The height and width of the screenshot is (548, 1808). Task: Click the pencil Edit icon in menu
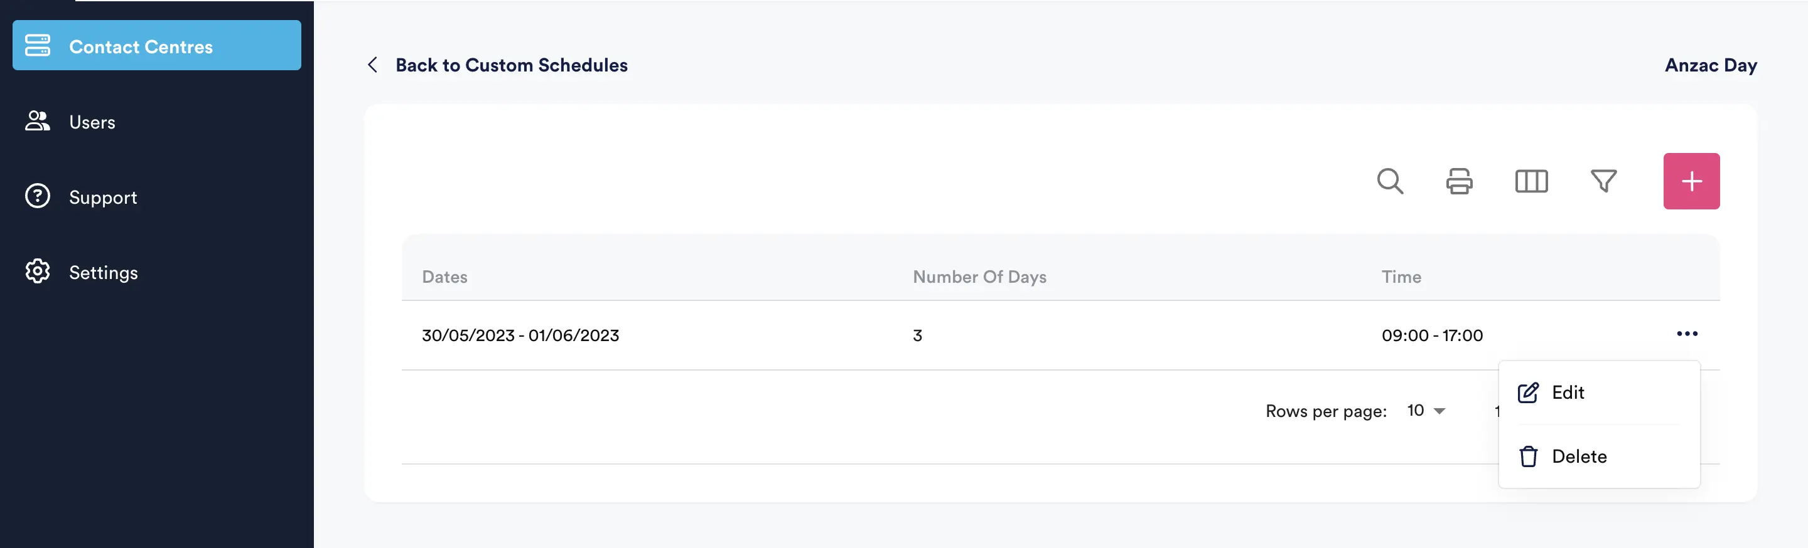(1528, 393)
